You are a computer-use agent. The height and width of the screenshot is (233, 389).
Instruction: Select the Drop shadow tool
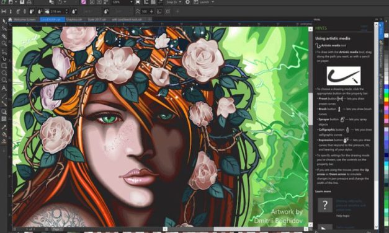(4, 112)
